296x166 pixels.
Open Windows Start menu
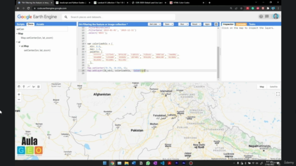[x=105, y=163]
